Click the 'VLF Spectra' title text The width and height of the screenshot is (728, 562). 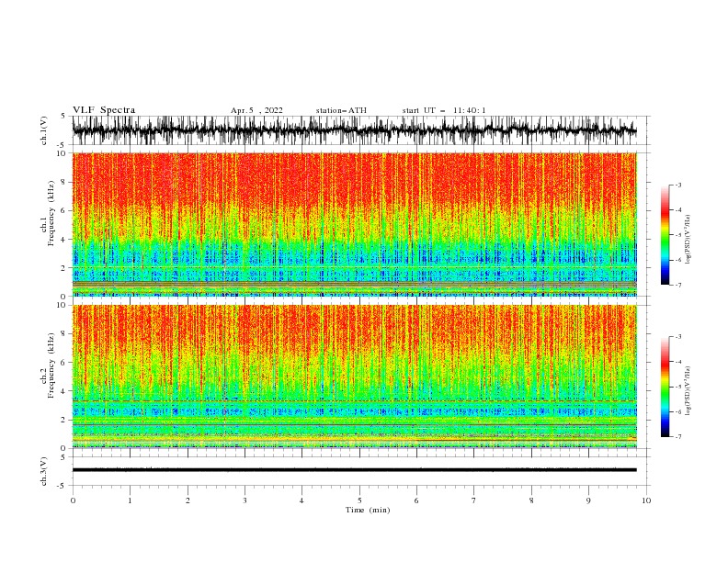coord(104,110)
